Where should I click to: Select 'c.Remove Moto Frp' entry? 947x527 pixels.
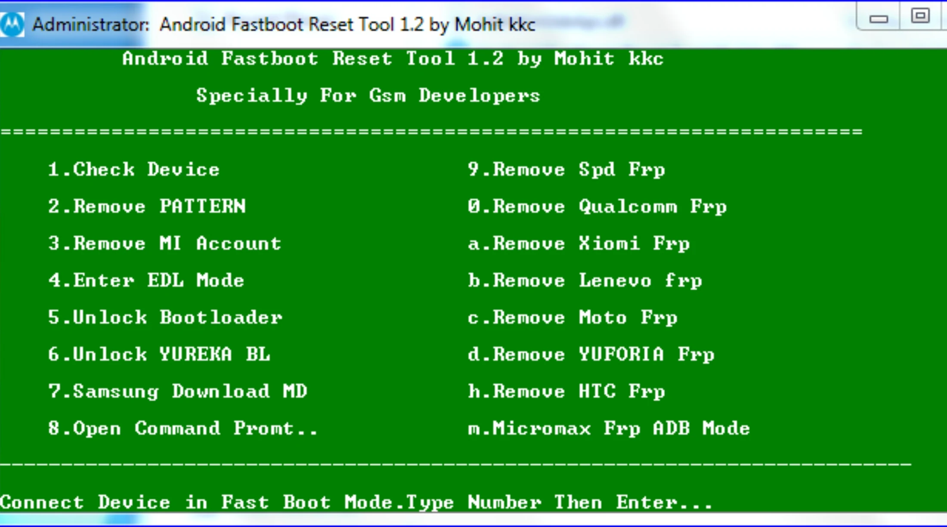tap(573, 317)
